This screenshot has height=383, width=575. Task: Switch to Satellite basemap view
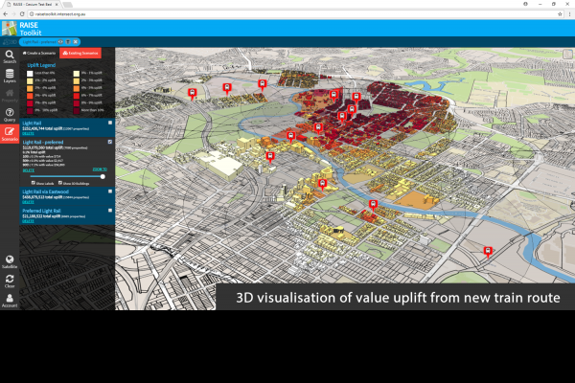click(10, 260)
